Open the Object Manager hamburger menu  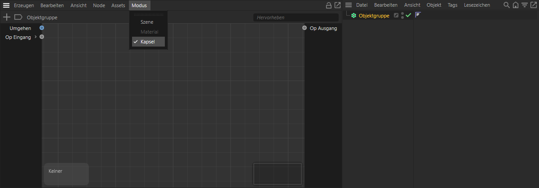[x=349, y=5]
